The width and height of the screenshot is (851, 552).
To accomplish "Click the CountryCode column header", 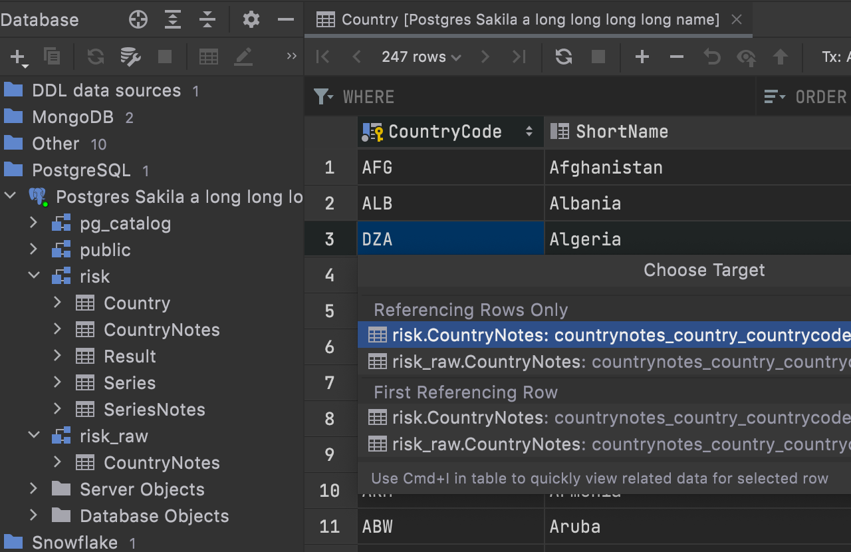I will [x=445, y=132].
